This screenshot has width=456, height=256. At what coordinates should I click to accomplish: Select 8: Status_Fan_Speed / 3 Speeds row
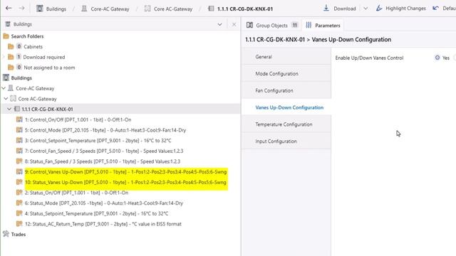pos(103,161)
